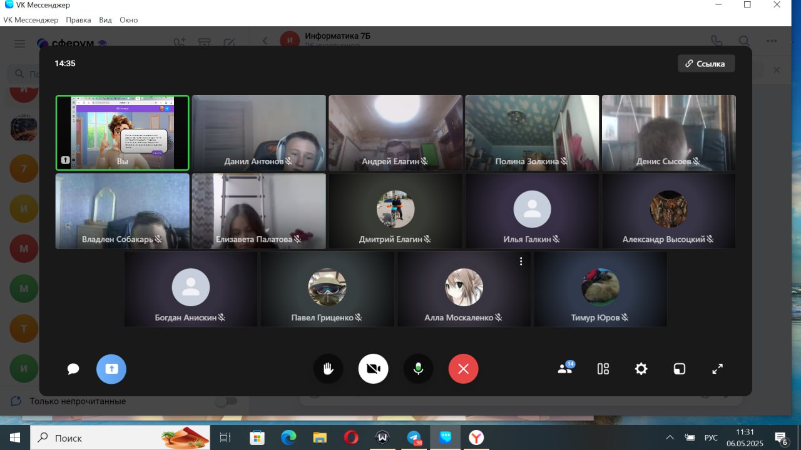Copy the call link via Ссылка

[706, 64]
